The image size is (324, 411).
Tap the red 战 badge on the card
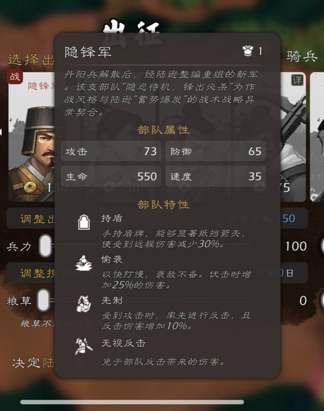click(15, 77)
